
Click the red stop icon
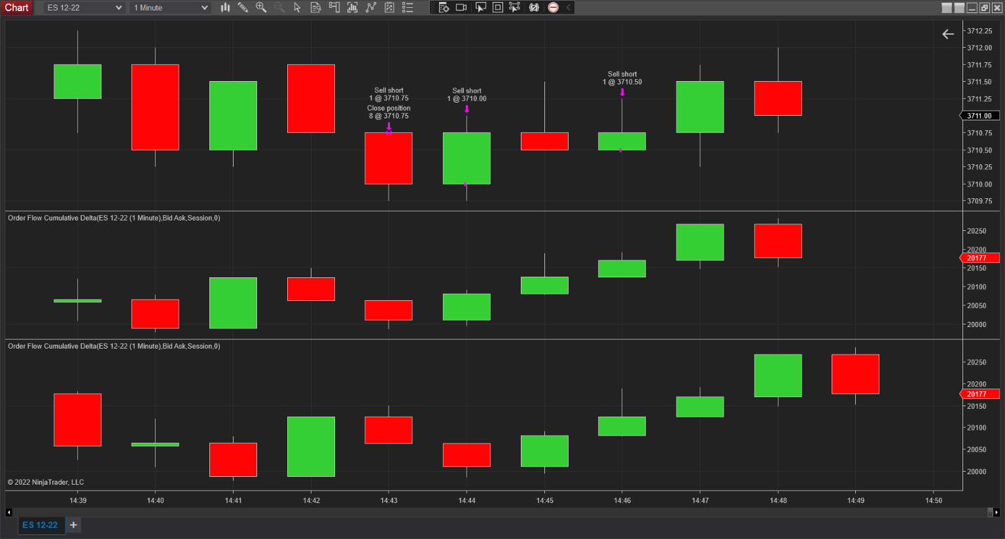pos(554,7)
